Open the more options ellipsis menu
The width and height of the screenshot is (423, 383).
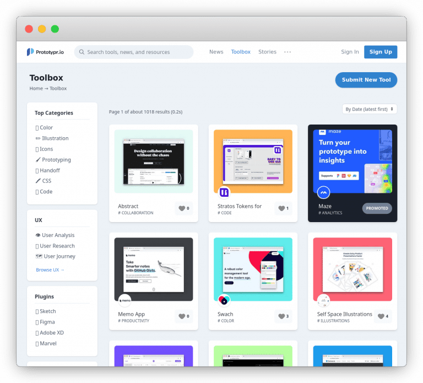point(288,52)
